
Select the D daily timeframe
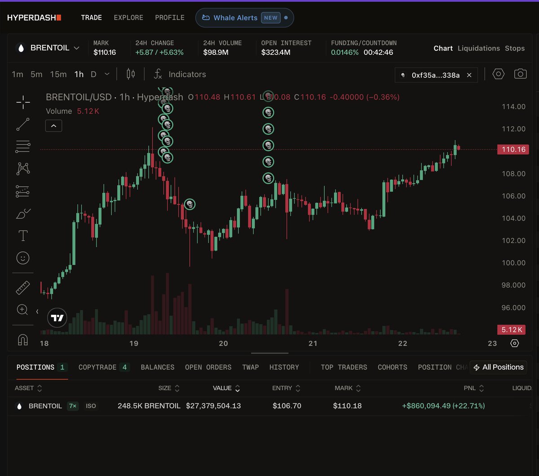click(x=93, y=74)
